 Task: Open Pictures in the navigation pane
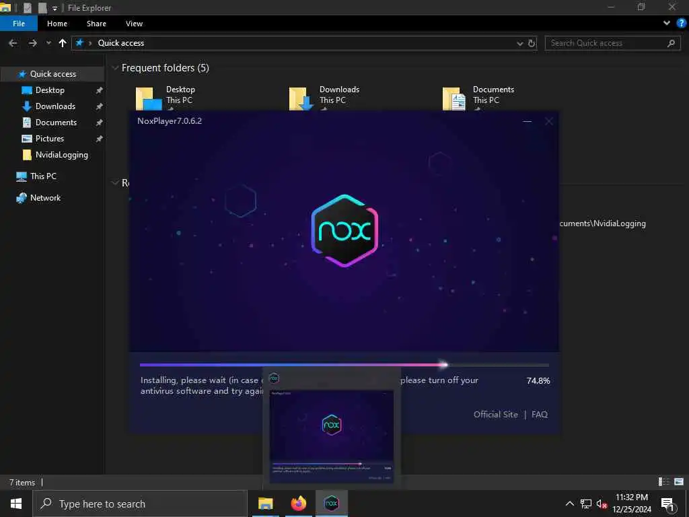(49, 139)
